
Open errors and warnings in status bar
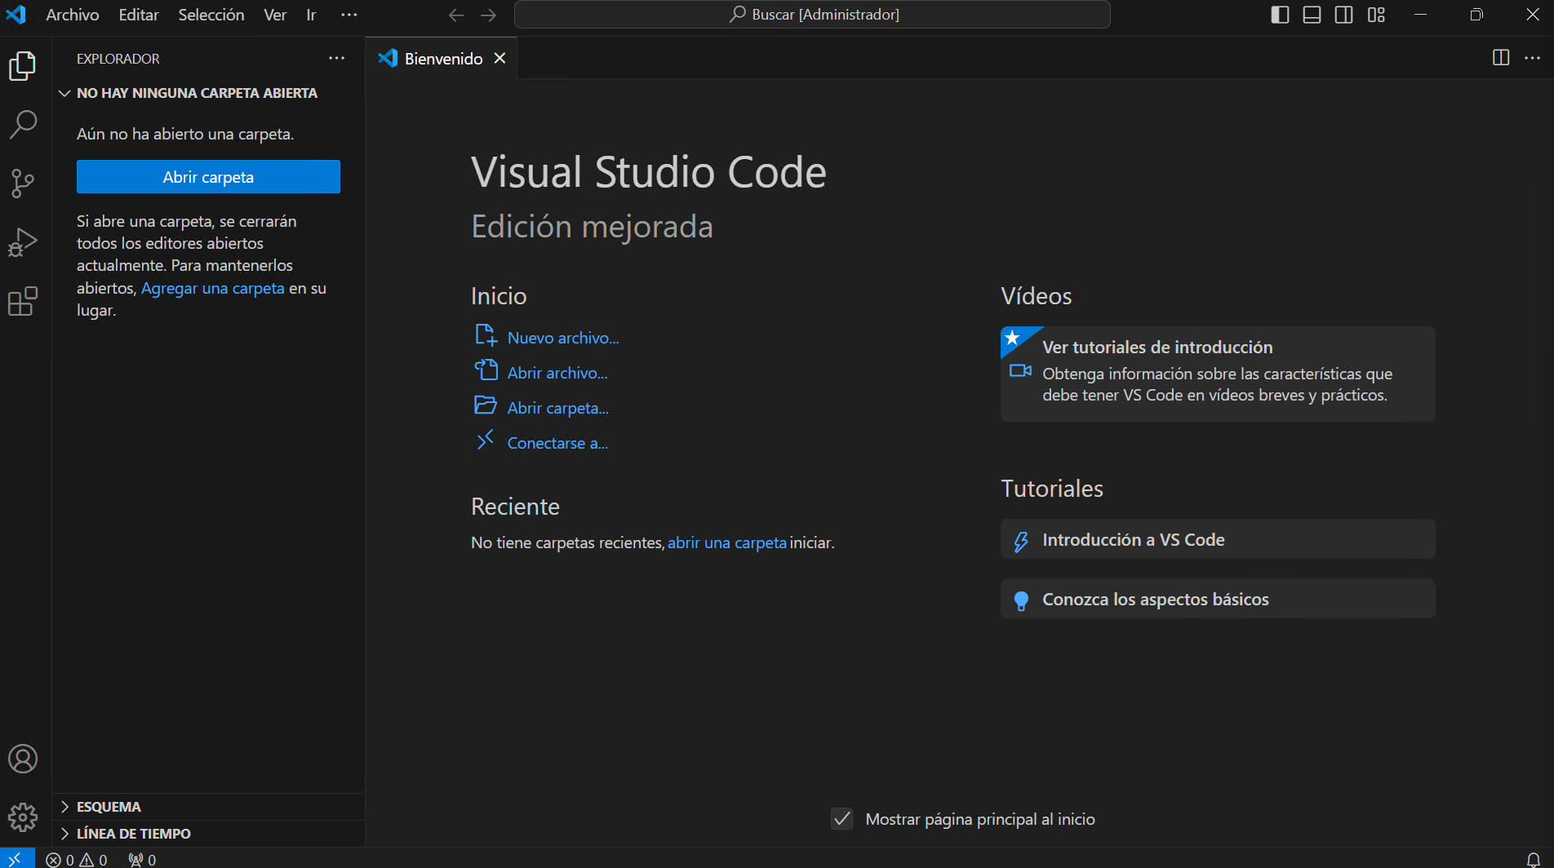77,860
